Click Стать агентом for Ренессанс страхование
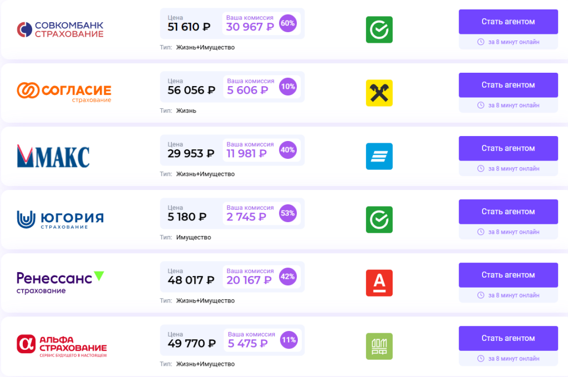Image resolution: width=568 pixels, height=377 pixels. (x=508, y=275)
